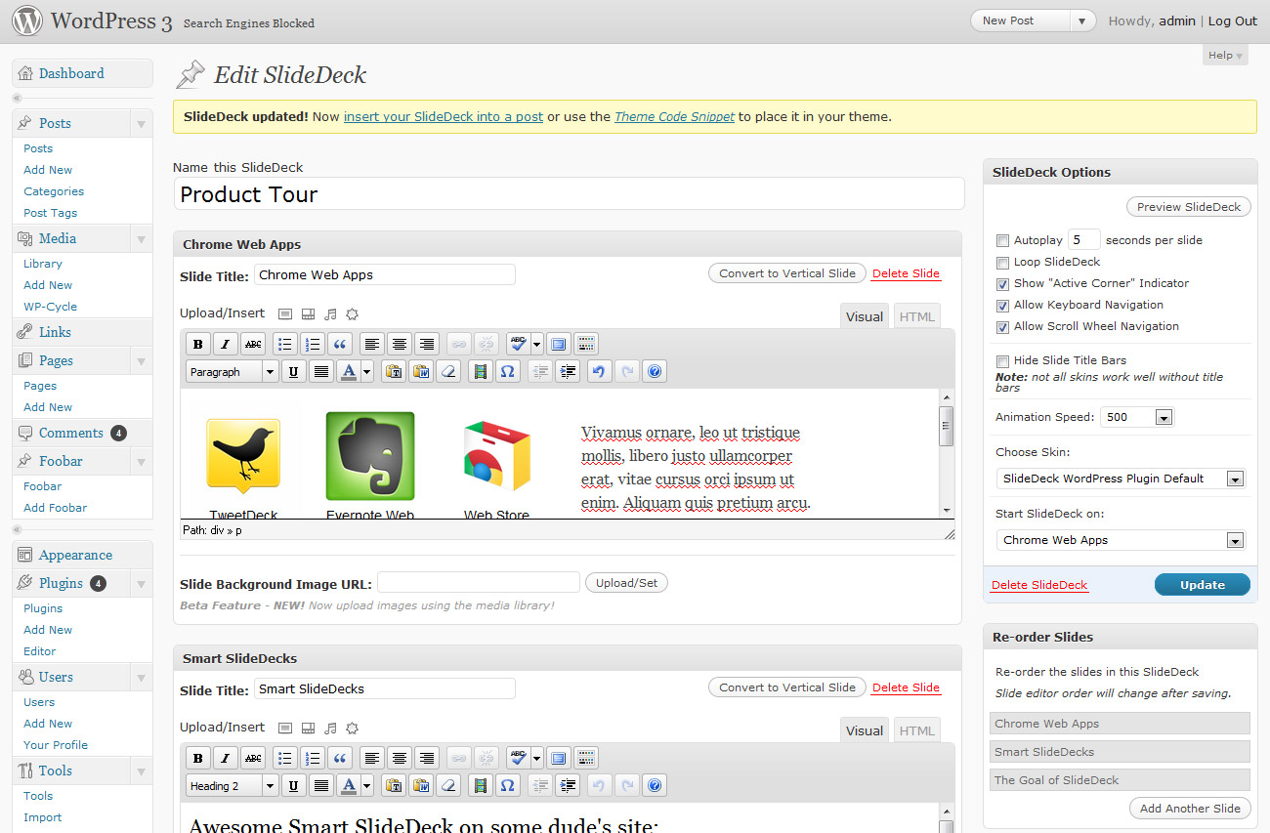This screenshot has width=1270, height=833.
Task: Toggle bold in Chrome Web Apps slide editor
Action: pyautogui.click(x=198, y=344)
